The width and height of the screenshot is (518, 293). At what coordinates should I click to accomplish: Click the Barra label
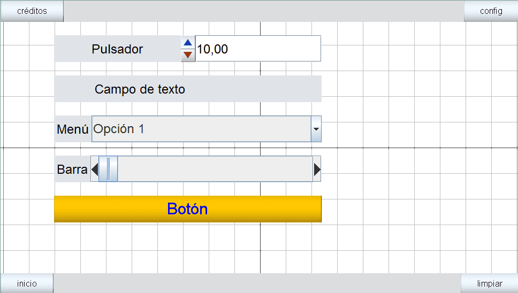coord(72,169)
